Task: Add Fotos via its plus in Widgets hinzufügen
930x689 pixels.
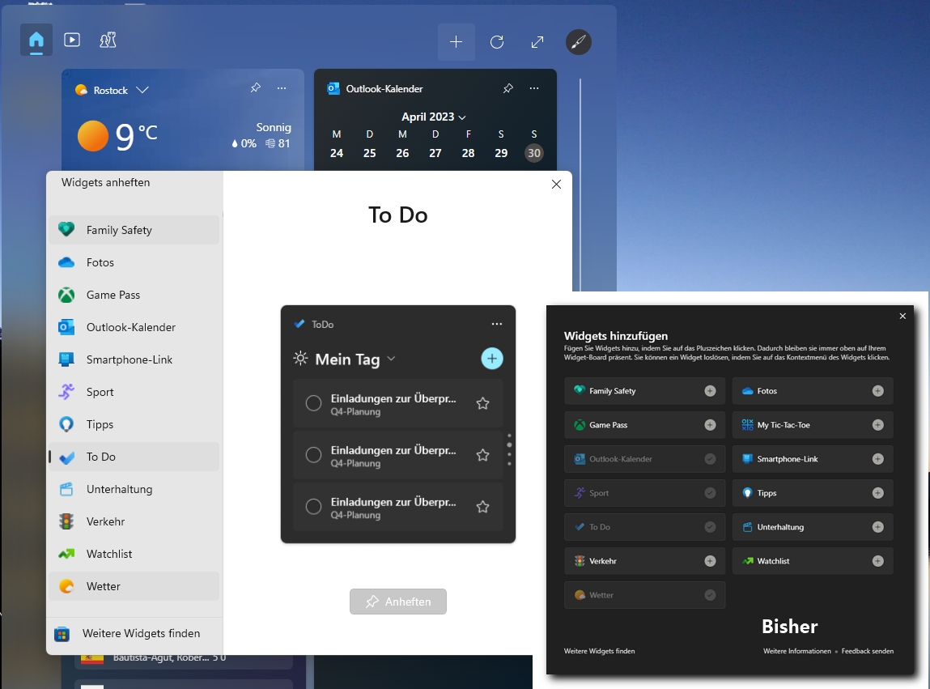Action: pyautogui.click(x=878, y=391)
